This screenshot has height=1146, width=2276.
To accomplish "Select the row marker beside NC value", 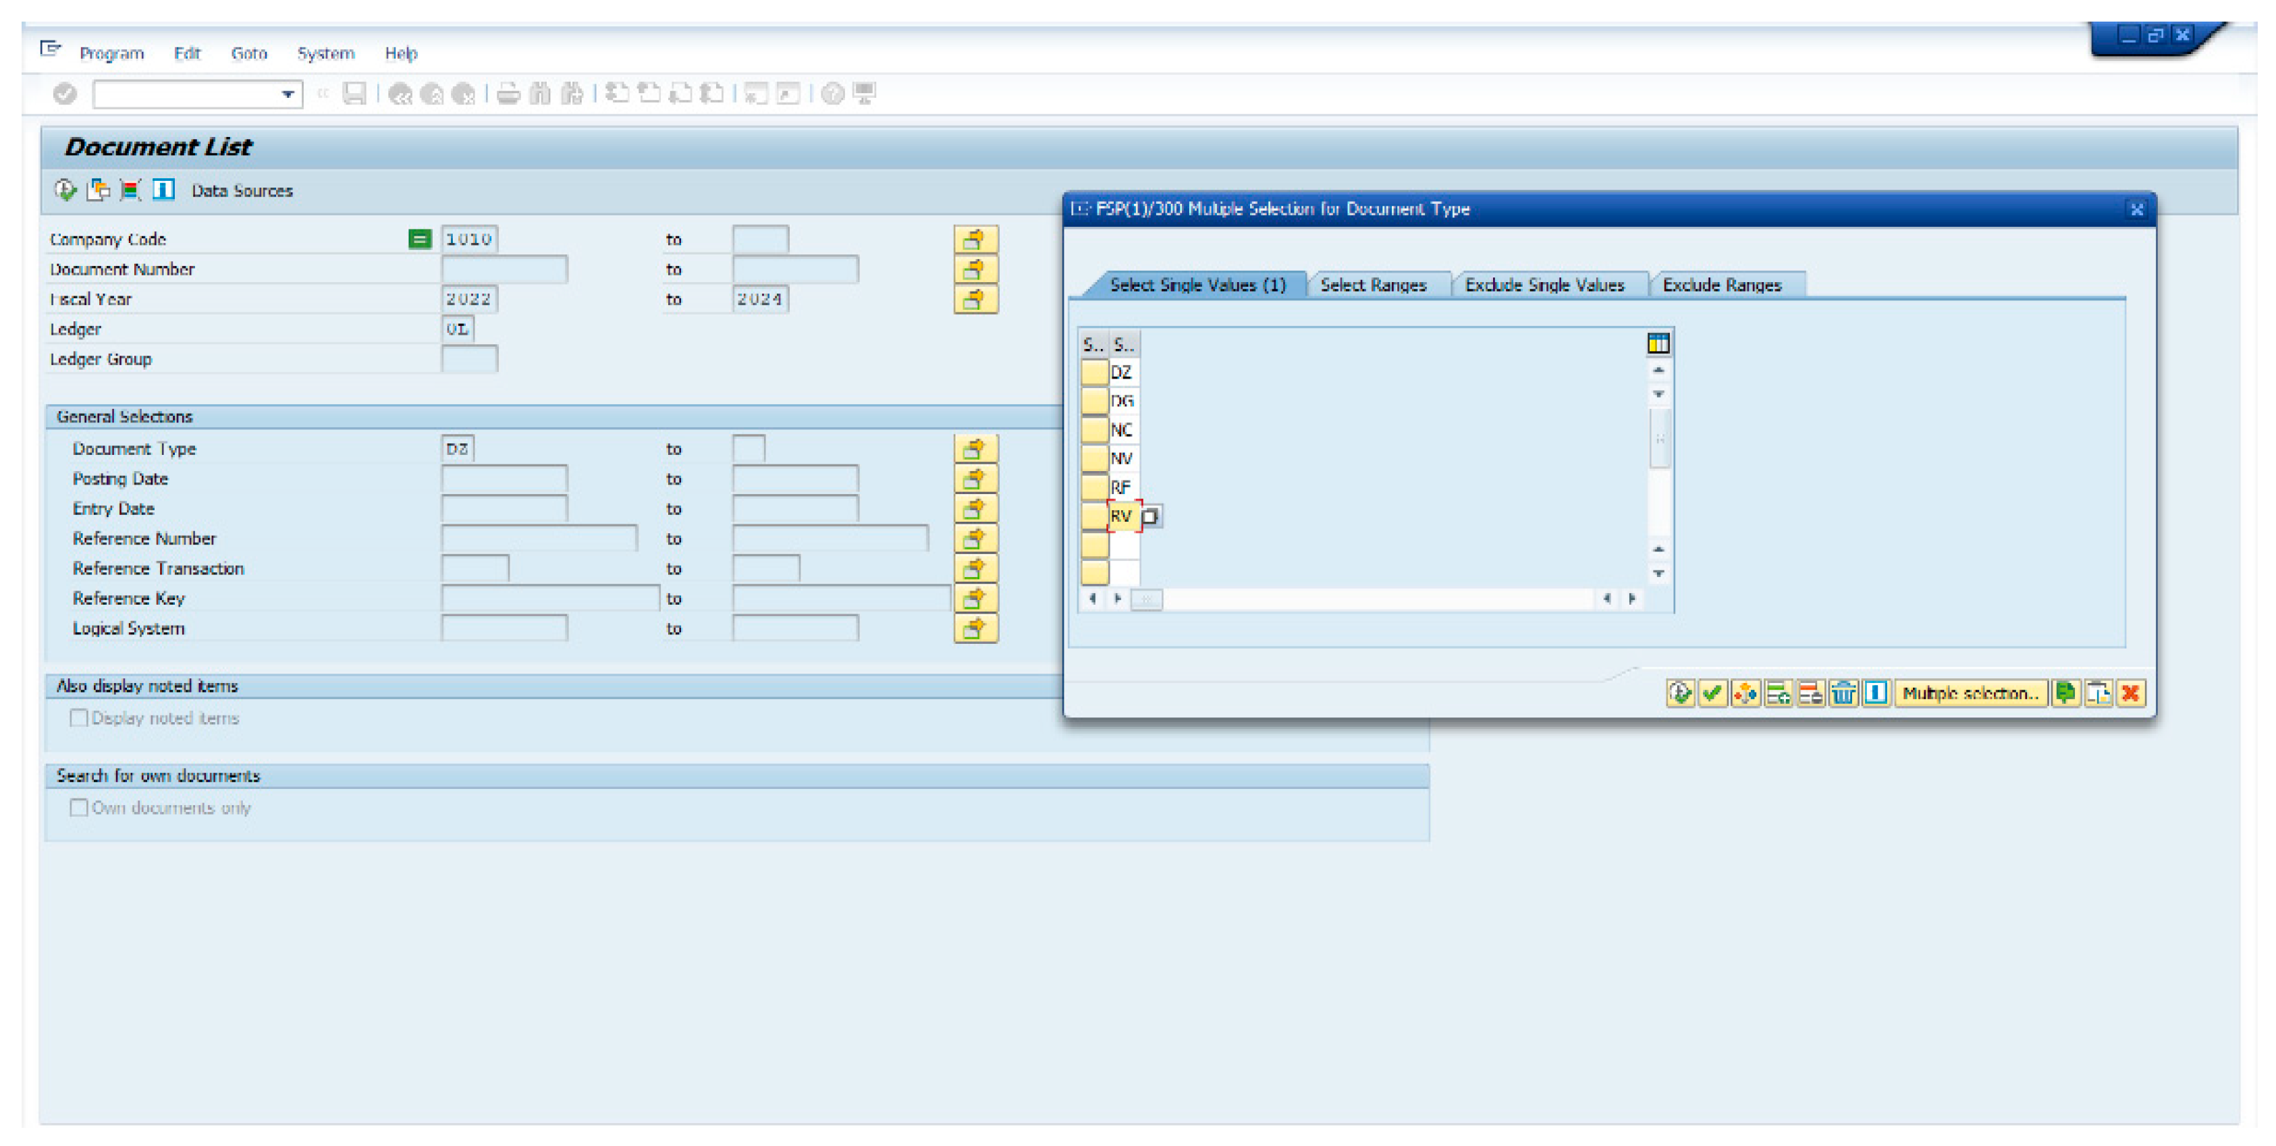I will coord(1094,429).
